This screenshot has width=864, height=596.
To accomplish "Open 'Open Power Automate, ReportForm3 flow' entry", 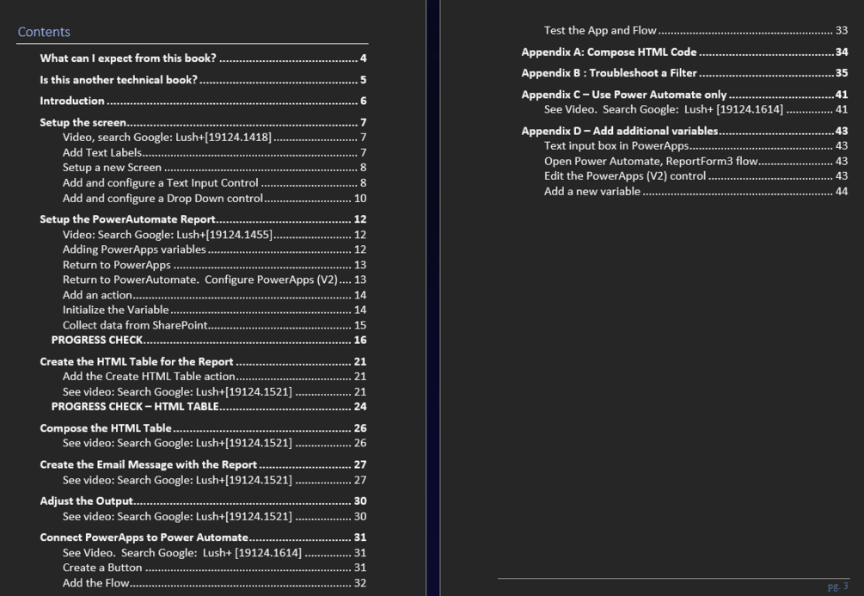I will 696,162.
